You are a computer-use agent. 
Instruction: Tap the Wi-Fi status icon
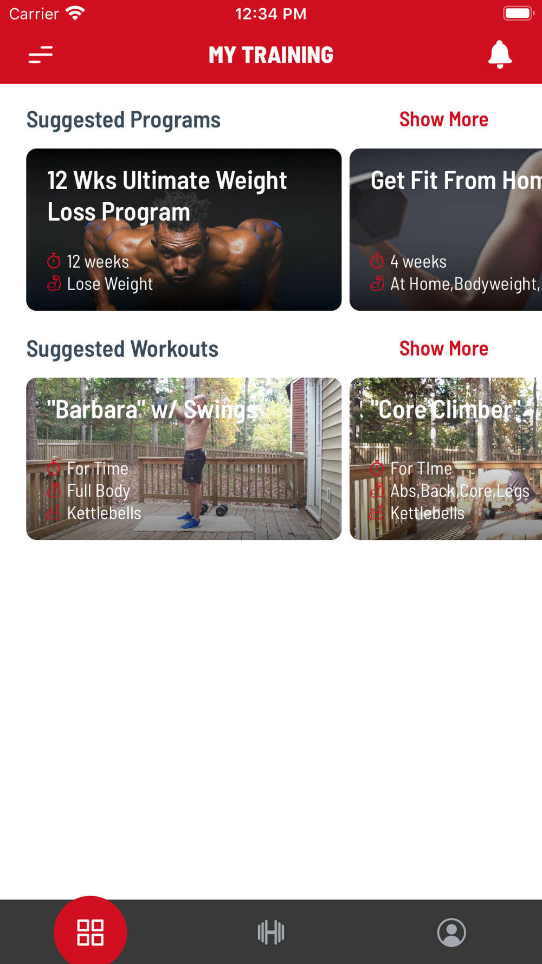point(75,13)
